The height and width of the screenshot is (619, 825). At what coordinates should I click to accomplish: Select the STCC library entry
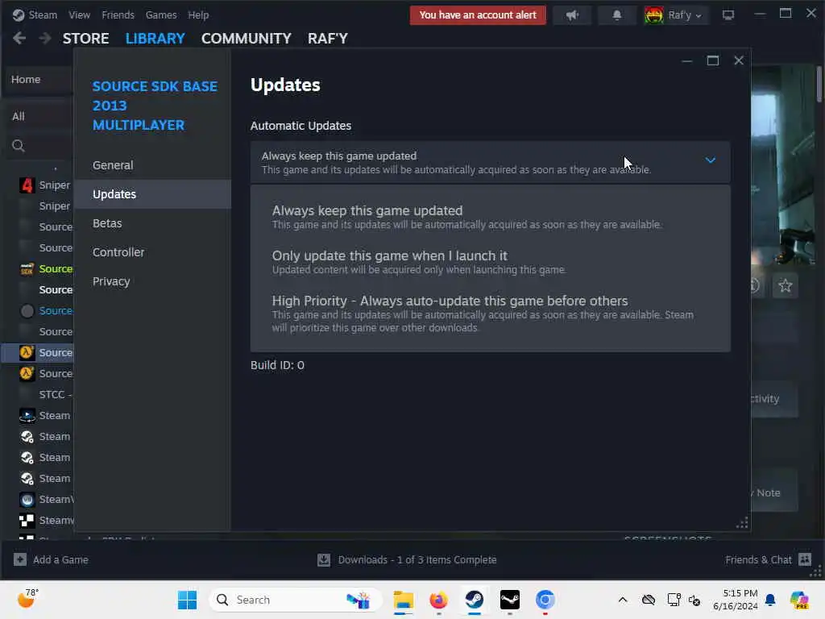coord(55,394)
